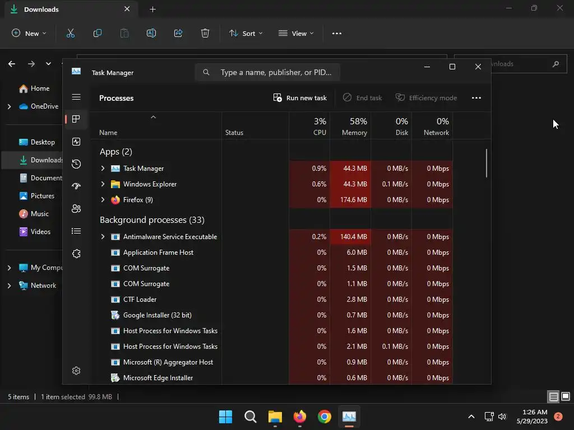Sort processes by Network column
The width and height of the screenshot is (574, 430).
pyautogui.click(x=432, y=126)
